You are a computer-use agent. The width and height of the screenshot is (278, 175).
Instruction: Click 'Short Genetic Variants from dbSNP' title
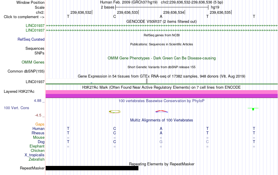[162, 67]
